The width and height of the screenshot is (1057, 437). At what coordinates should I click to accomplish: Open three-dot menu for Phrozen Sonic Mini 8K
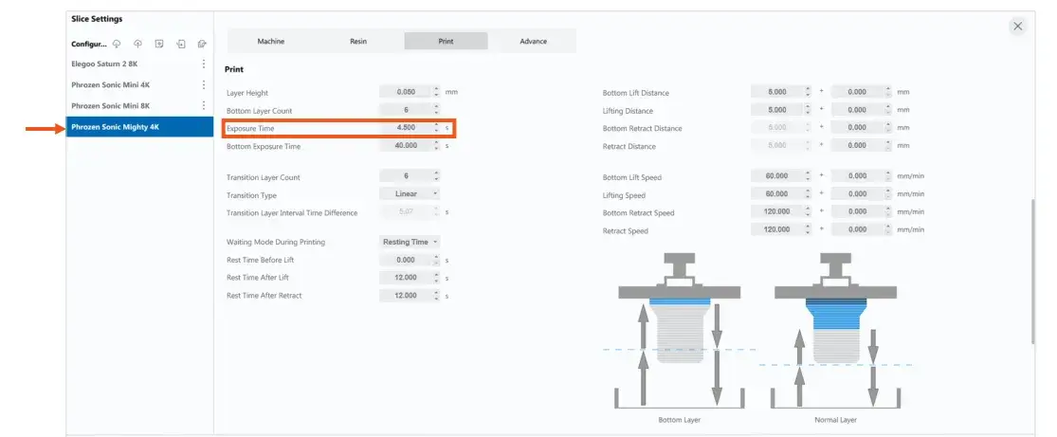pyautogui.click(x=203, y=106)
